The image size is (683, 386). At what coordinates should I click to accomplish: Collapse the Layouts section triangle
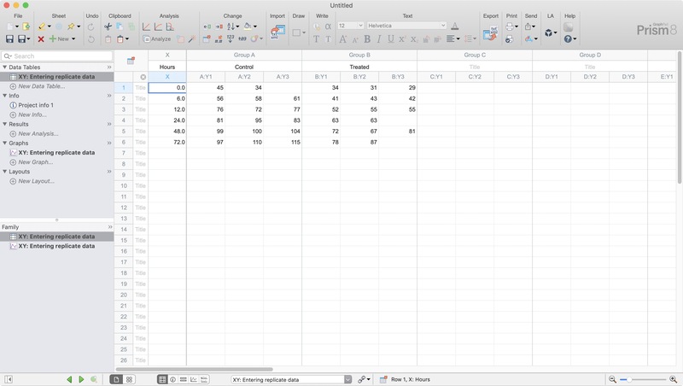tap(5, 172)
